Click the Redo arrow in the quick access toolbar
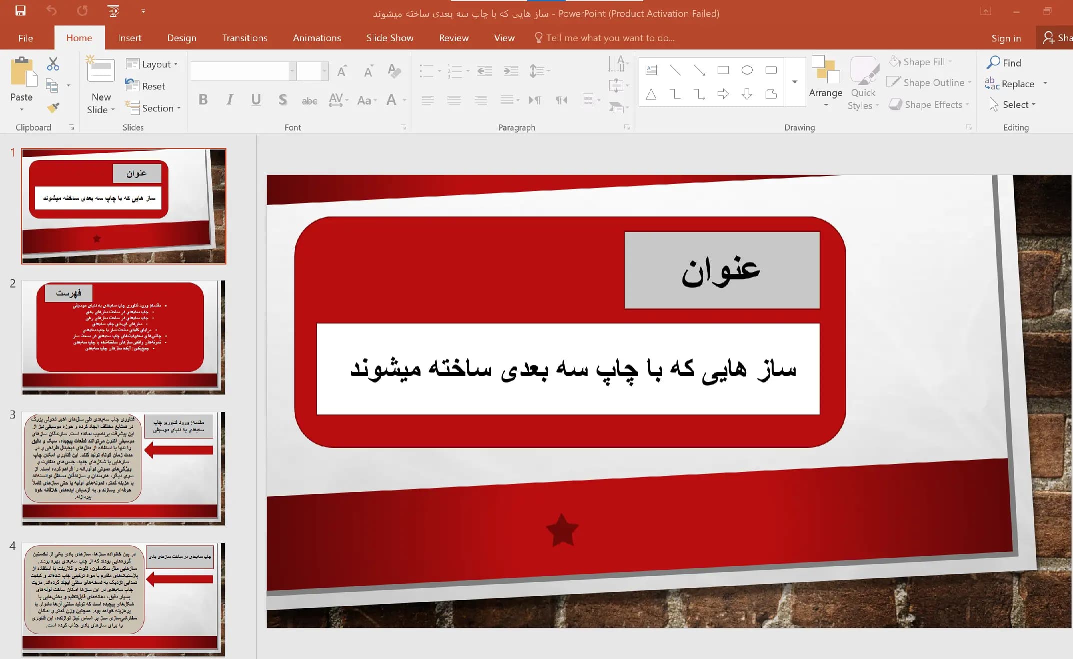Image resolution: width=1073 pixels, height=659 pixels. pos(82,10)
